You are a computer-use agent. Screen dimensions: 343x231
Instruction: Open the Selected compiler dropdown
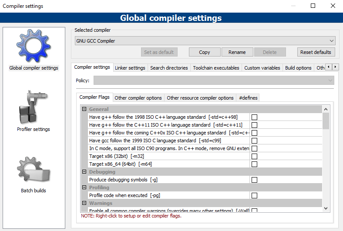click(x=205, y=41)
